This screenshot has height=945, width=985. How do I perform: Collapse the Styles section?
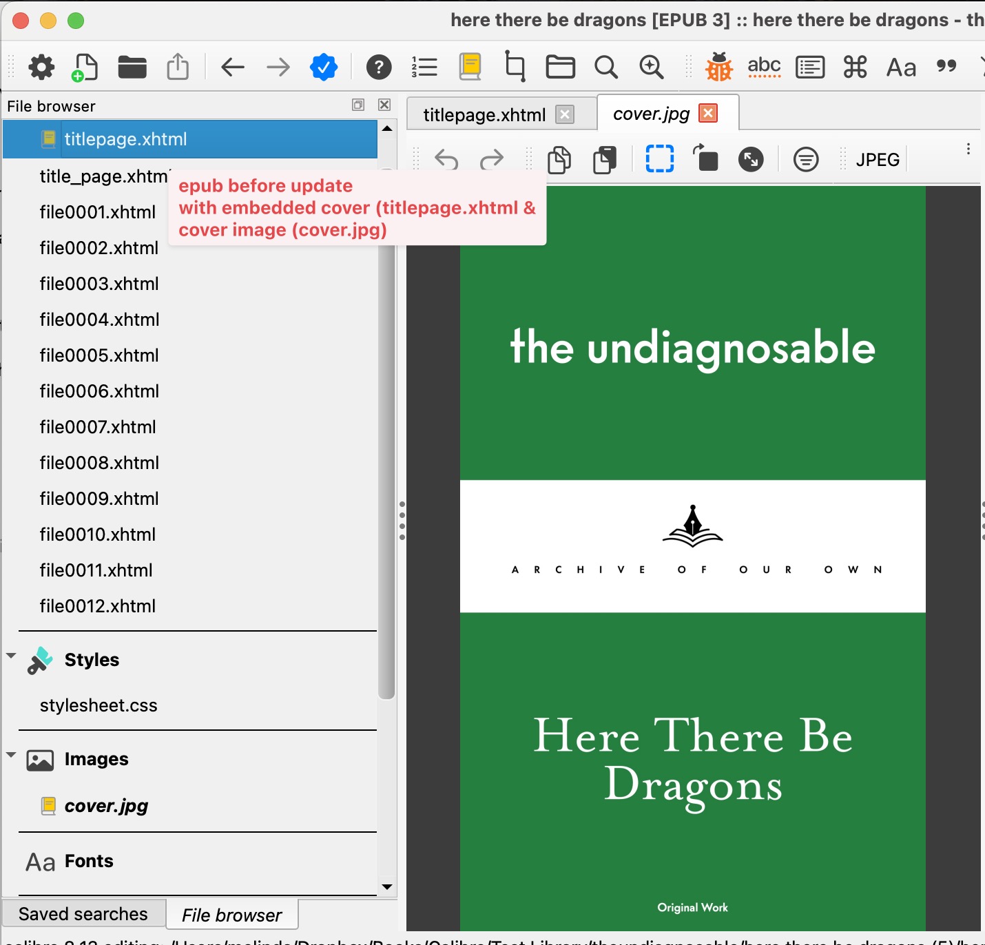(x=11, y=656)
